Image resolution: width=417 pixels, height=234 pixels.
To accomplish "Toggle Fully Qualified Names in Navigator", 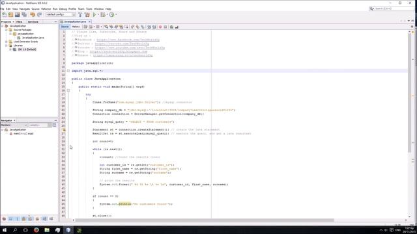I will pos(37,218).
